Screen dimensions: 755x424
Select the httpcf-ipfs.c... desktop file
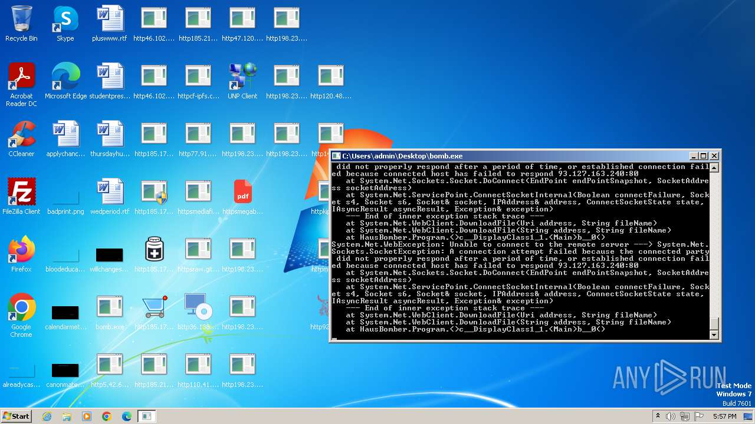[198, 81]
